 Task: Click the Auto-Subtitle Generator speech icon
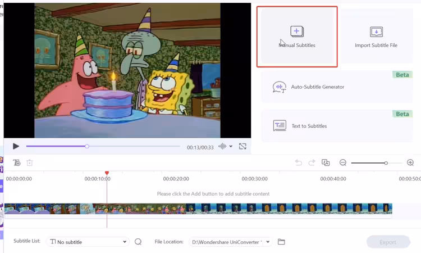[x=279, y=87]
